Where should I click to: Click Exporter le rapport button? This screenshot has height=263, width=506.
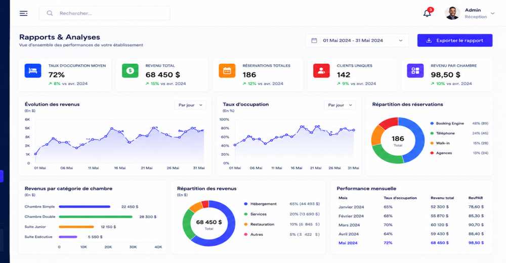(x=455, y=40)
